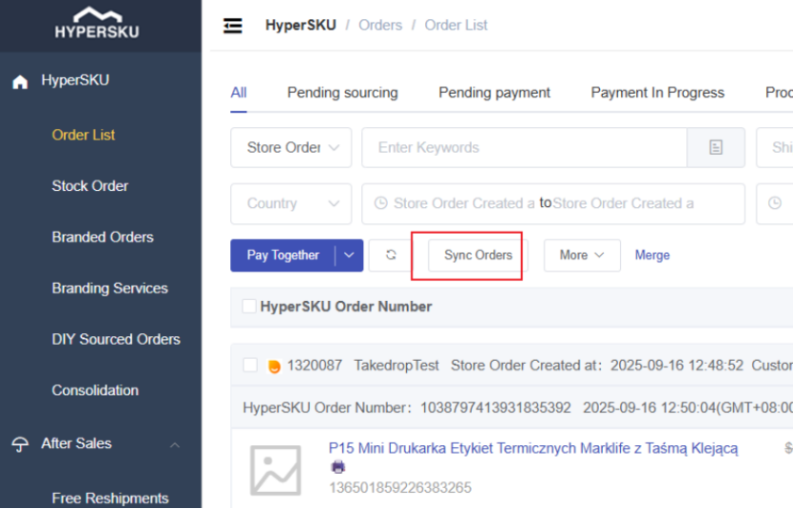Click the product image placeholder thumbnail
Screen dimensions: 793x509
click(275, 470)
